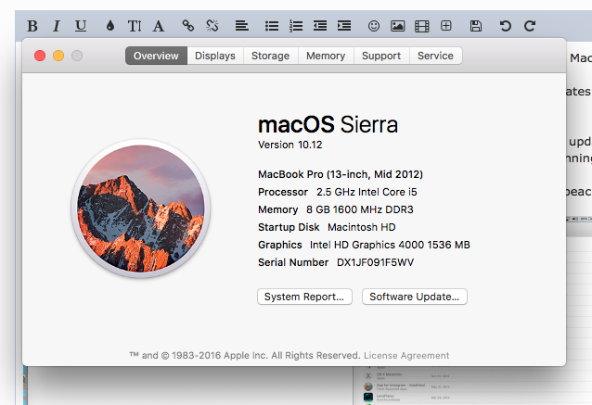Insert a video with film icon
This screenshot has height=405, width=592.
point(421,26)
